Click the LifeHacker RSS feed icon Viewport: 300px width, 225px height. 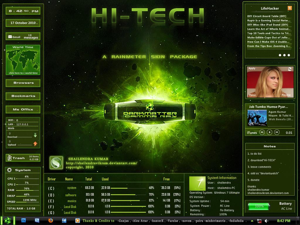(x=290, y=8)
